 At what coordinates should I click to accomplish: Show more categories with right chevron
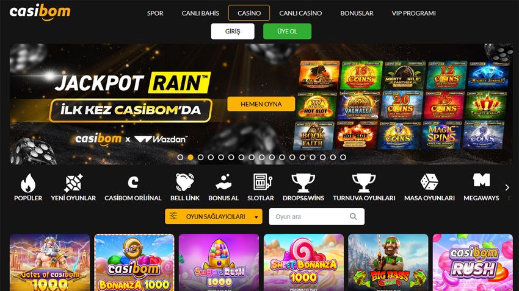click(x=507, y=188)
